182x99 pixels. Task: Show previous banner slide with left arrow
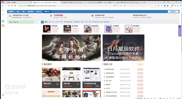(46, 48)
